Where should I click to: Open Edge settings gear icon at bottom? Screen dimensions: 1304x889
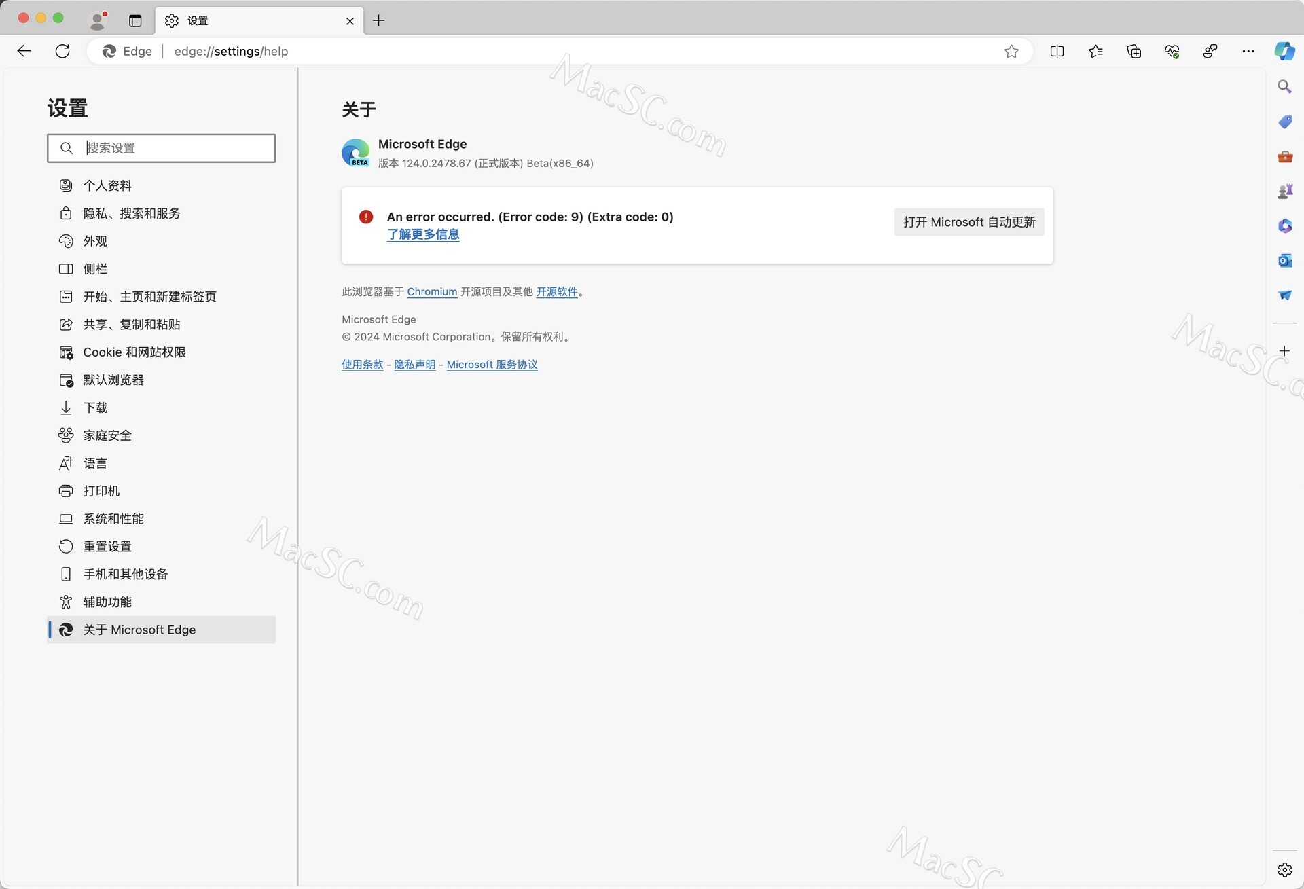pyautogui.click(x=1285, y=869)
